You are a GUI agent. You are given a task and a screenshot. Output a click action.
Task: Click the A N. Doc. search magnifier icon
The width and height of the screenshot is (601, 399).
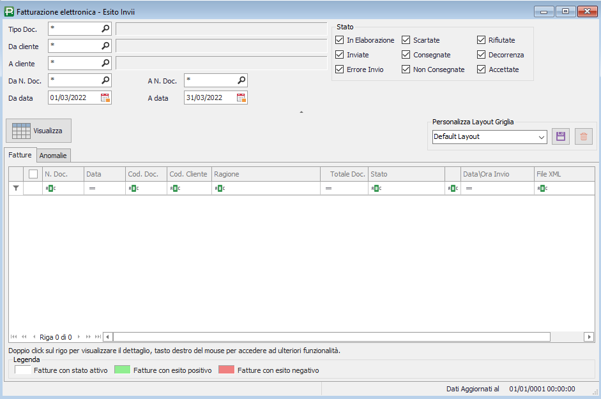[x=241, y=80]
